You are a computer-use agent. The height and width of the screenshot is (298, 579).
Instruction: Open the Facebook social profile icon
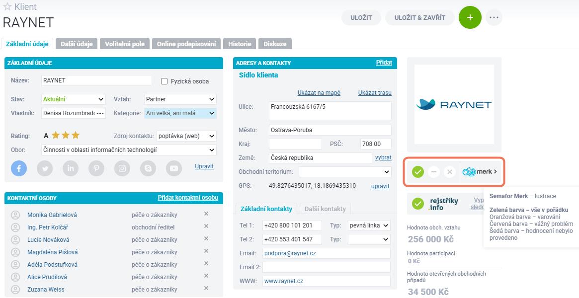click(x=19, y=168)
